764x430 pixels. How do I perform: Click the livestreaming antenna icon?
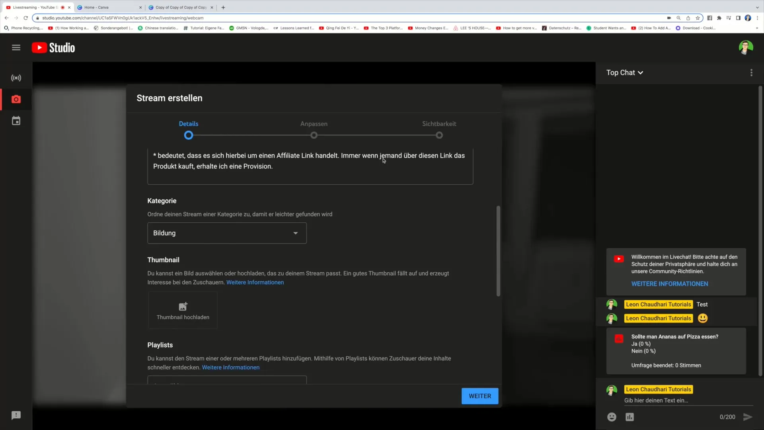coord(16,78)
